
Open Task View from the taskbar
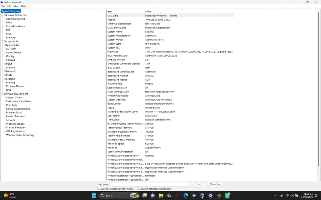144,196
